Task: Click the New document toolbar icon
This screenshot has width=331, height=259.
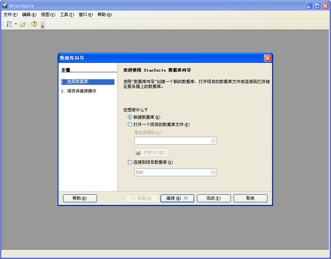Action: click(x=9, y=24)
